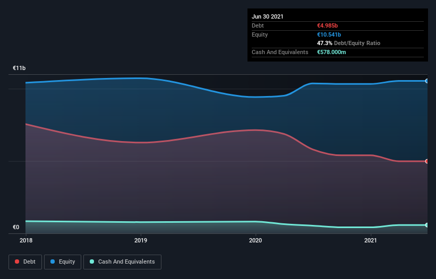Click the blue Equity data point marker
Image resolution: width=436 pixels, height=279 pixels.
(x=427, y=81)
